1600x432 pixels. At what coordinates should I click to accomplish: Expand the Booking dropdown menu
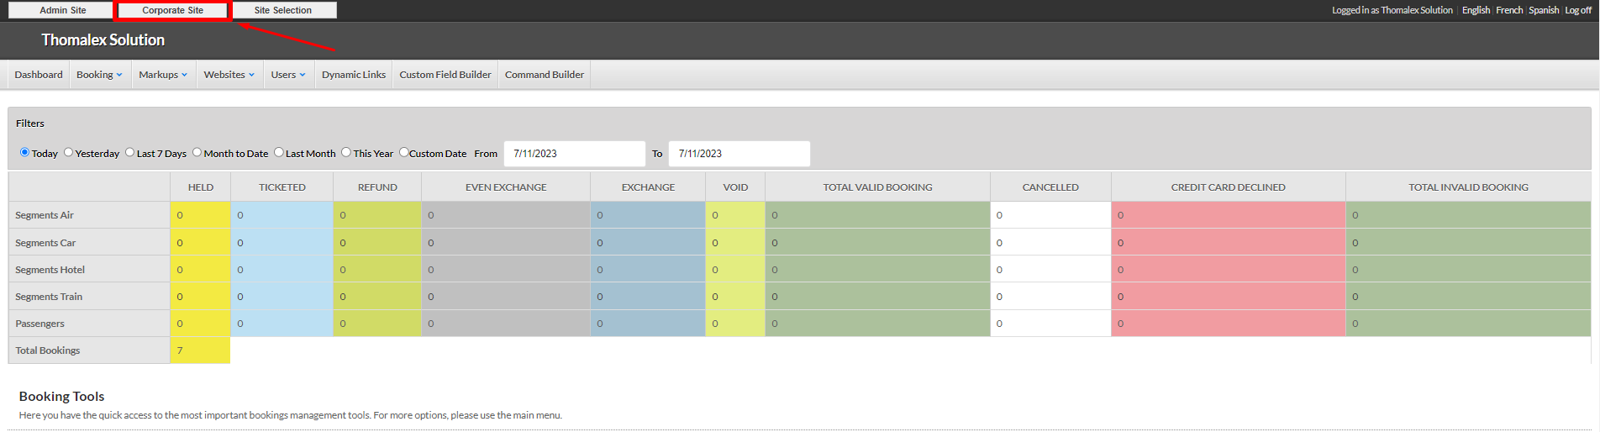pyautogui.click(x=100, y=75)
